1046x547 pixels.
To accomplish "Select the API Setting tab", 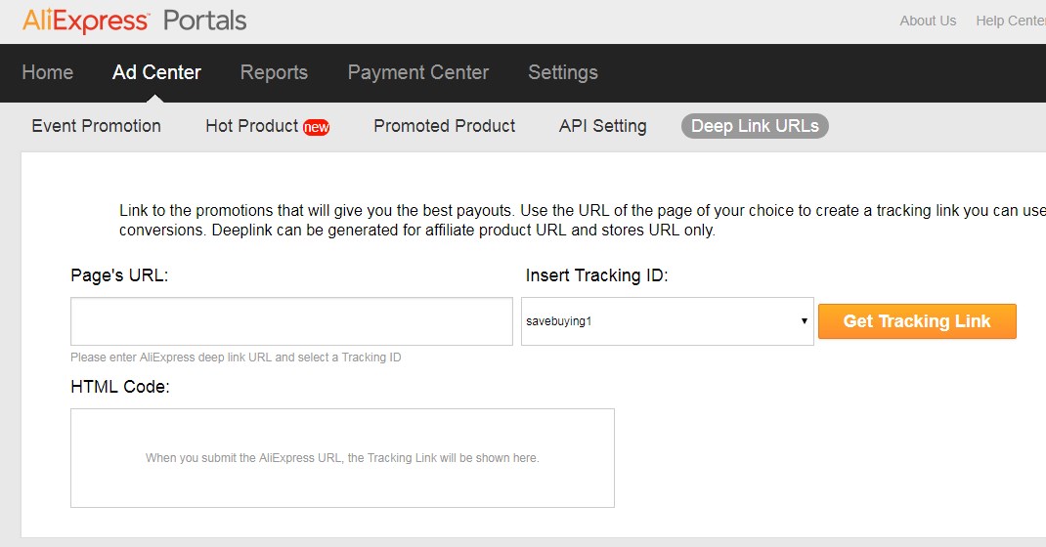I will coord(602,126).
